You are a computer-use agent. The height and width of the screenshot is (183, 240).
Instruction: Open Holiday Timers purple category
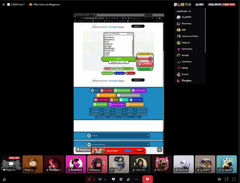pos(139,91)
